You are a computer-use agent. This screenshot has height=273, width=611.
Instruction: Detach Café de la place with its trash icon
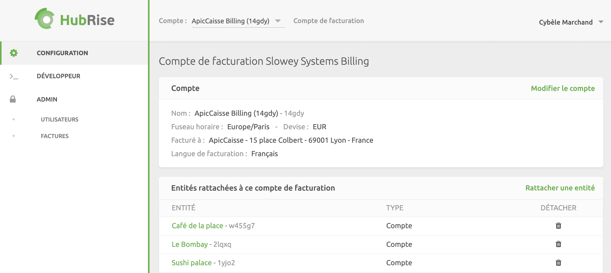(558, 226)
